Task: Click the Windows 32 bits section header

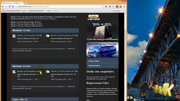Action: click(45, 31)
